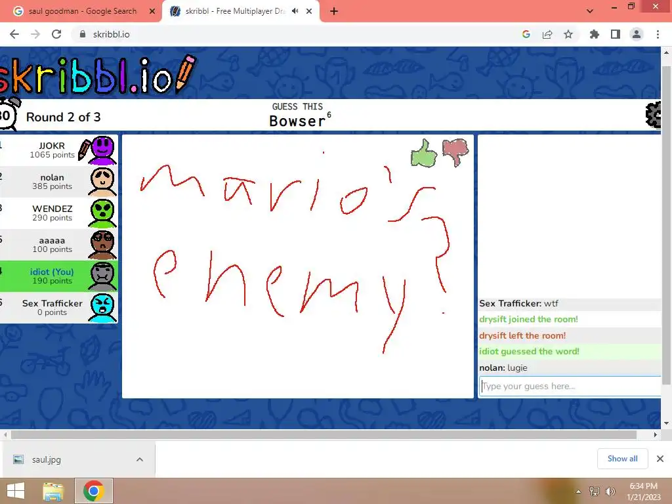Click the Chrome taskbar icon

[x=94, y=491]
